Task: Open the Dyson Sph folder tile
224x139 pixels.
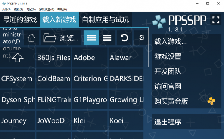Action: [18, 99]
